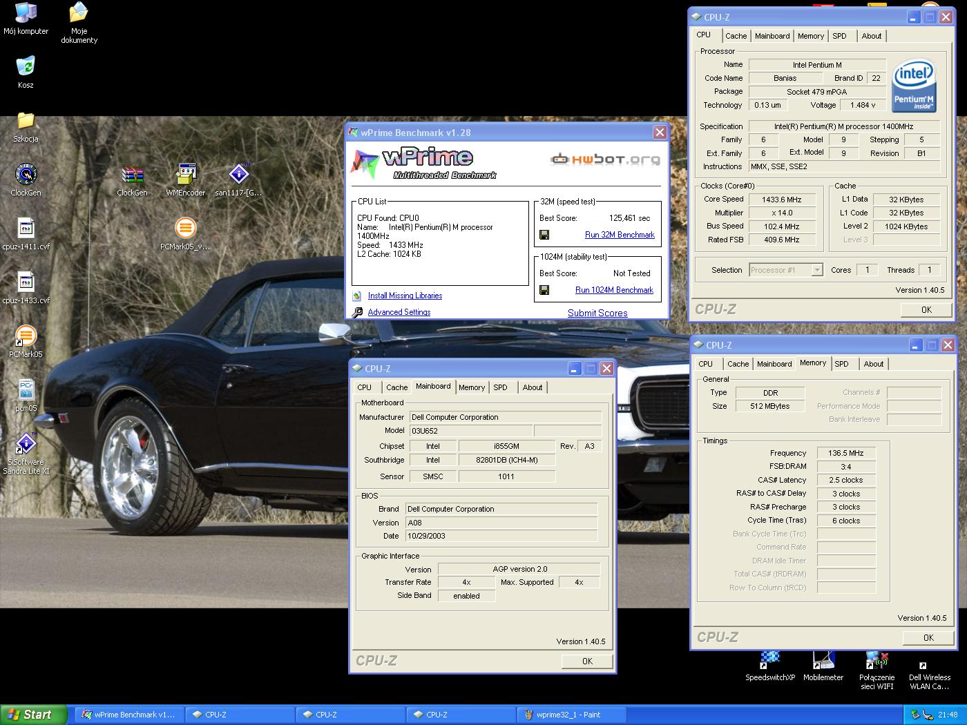Image resolution: width=967 pixels, height=725 pixels.
Task: Click the Level 2 cache value 1024 KBytes
Action: pyautogui.click(x=906, y=226)
